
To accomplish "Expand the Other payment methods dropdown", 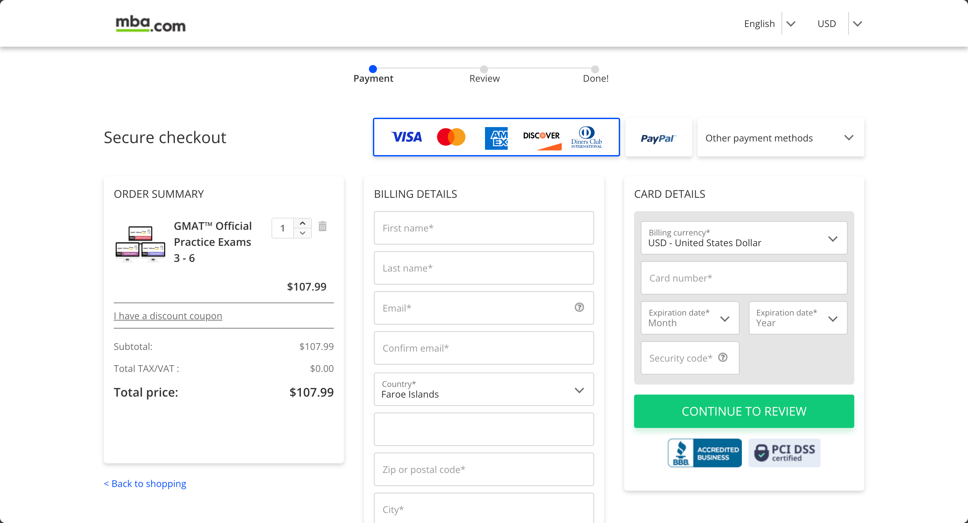I will tap(781, 137).
